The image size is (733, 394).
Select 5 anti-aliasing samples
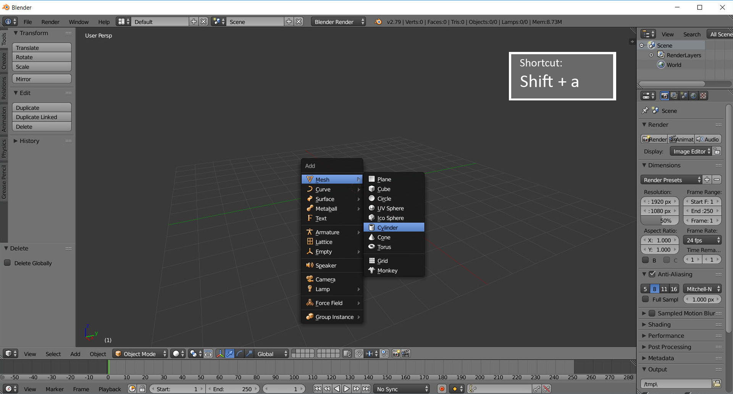point(645,289)
